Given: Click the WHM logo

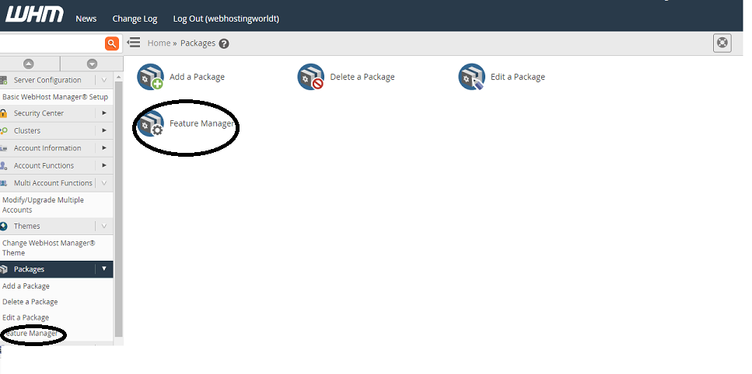Looking at the screenshot, I should tap(35, 16).
